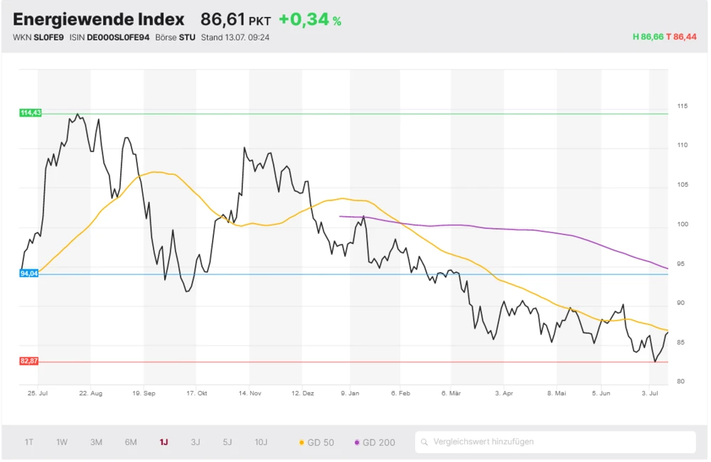
Task: Switch to 3J chart period
Action: click(x=196, y=442)
